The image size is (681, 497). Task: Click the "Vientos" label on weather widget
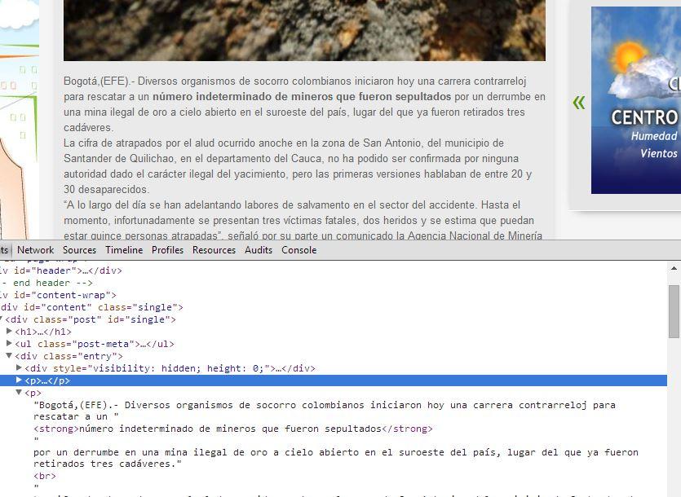pyautogui.click(x=659, y=153)
